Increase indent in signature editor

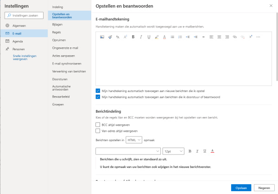[196, 37]
